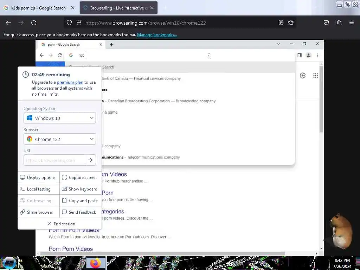The width and height of the screenshot is (360, 270).
Task: Open the Chrome profile avatar icon
Action: point(309,55)
